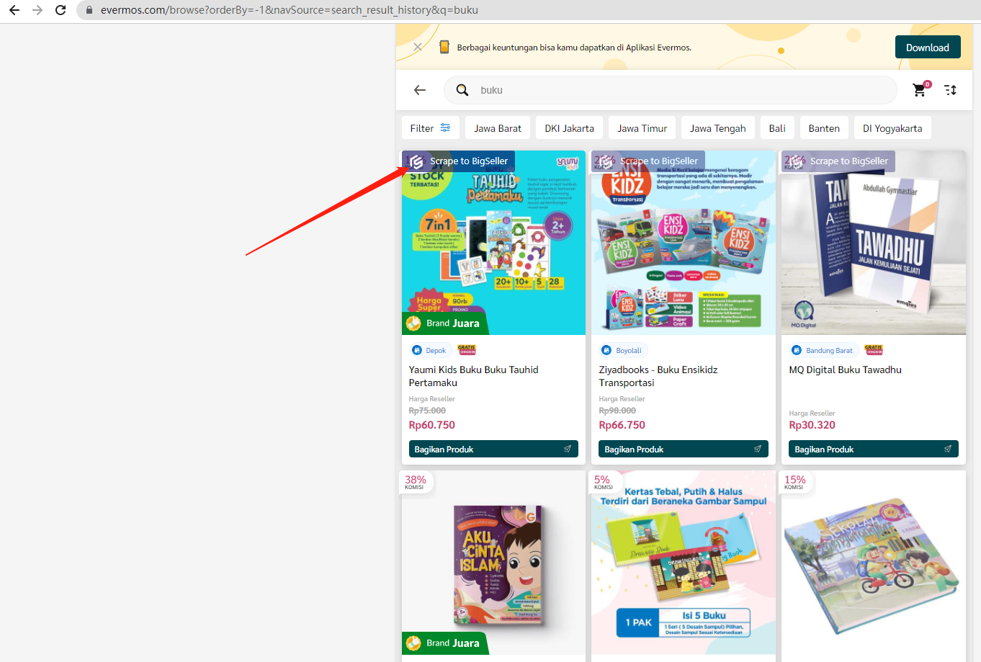This screenshot has width=981, height=662.
Task: Open the Aku Cinta Islam book thumbnail
Action: (x=493, y=562)
